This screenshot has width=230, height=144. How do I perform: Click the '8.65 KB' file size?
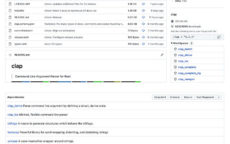coord(132,24)
